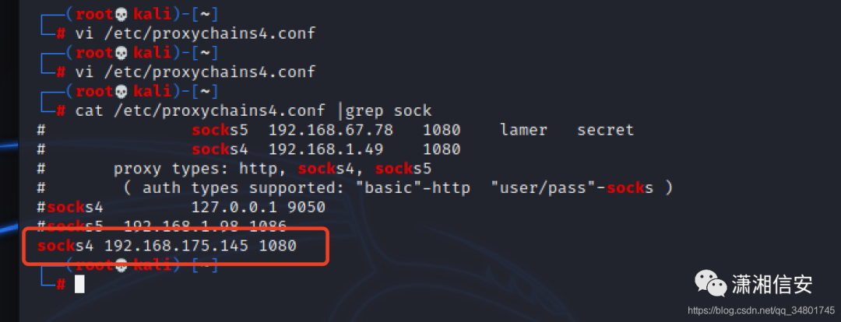841x322 pixels.
Task: Click the cat proxychains4.conf grep command
Action: 253,111
